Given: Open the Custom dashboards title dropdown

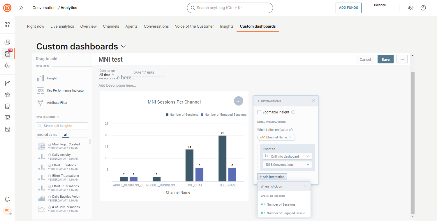Looking at the screenshot, I should pyautogui.click(x=123, y=46).
